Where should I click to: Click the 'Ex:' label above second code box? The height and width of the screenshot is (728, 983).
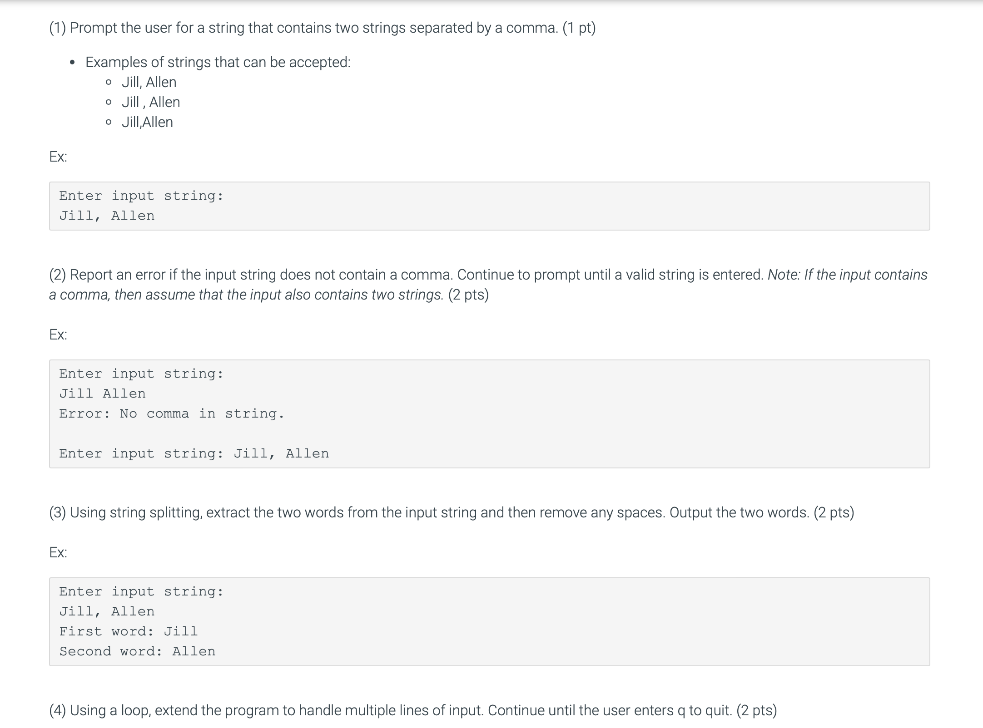click(58, 334)
